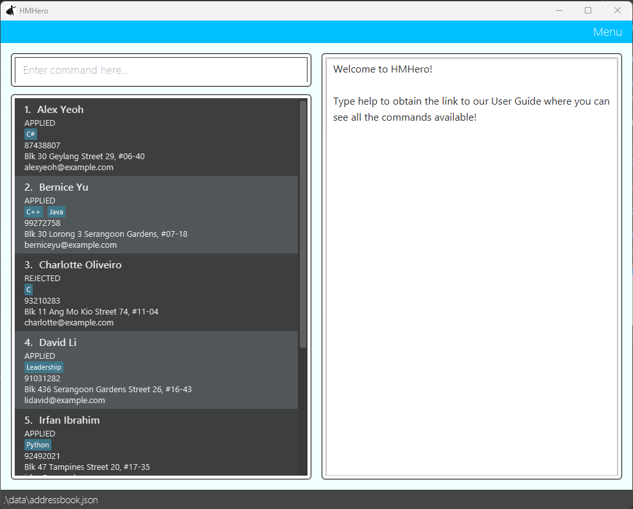
Task: Open the Menu in the blue bar
Action: click(607, 32)
